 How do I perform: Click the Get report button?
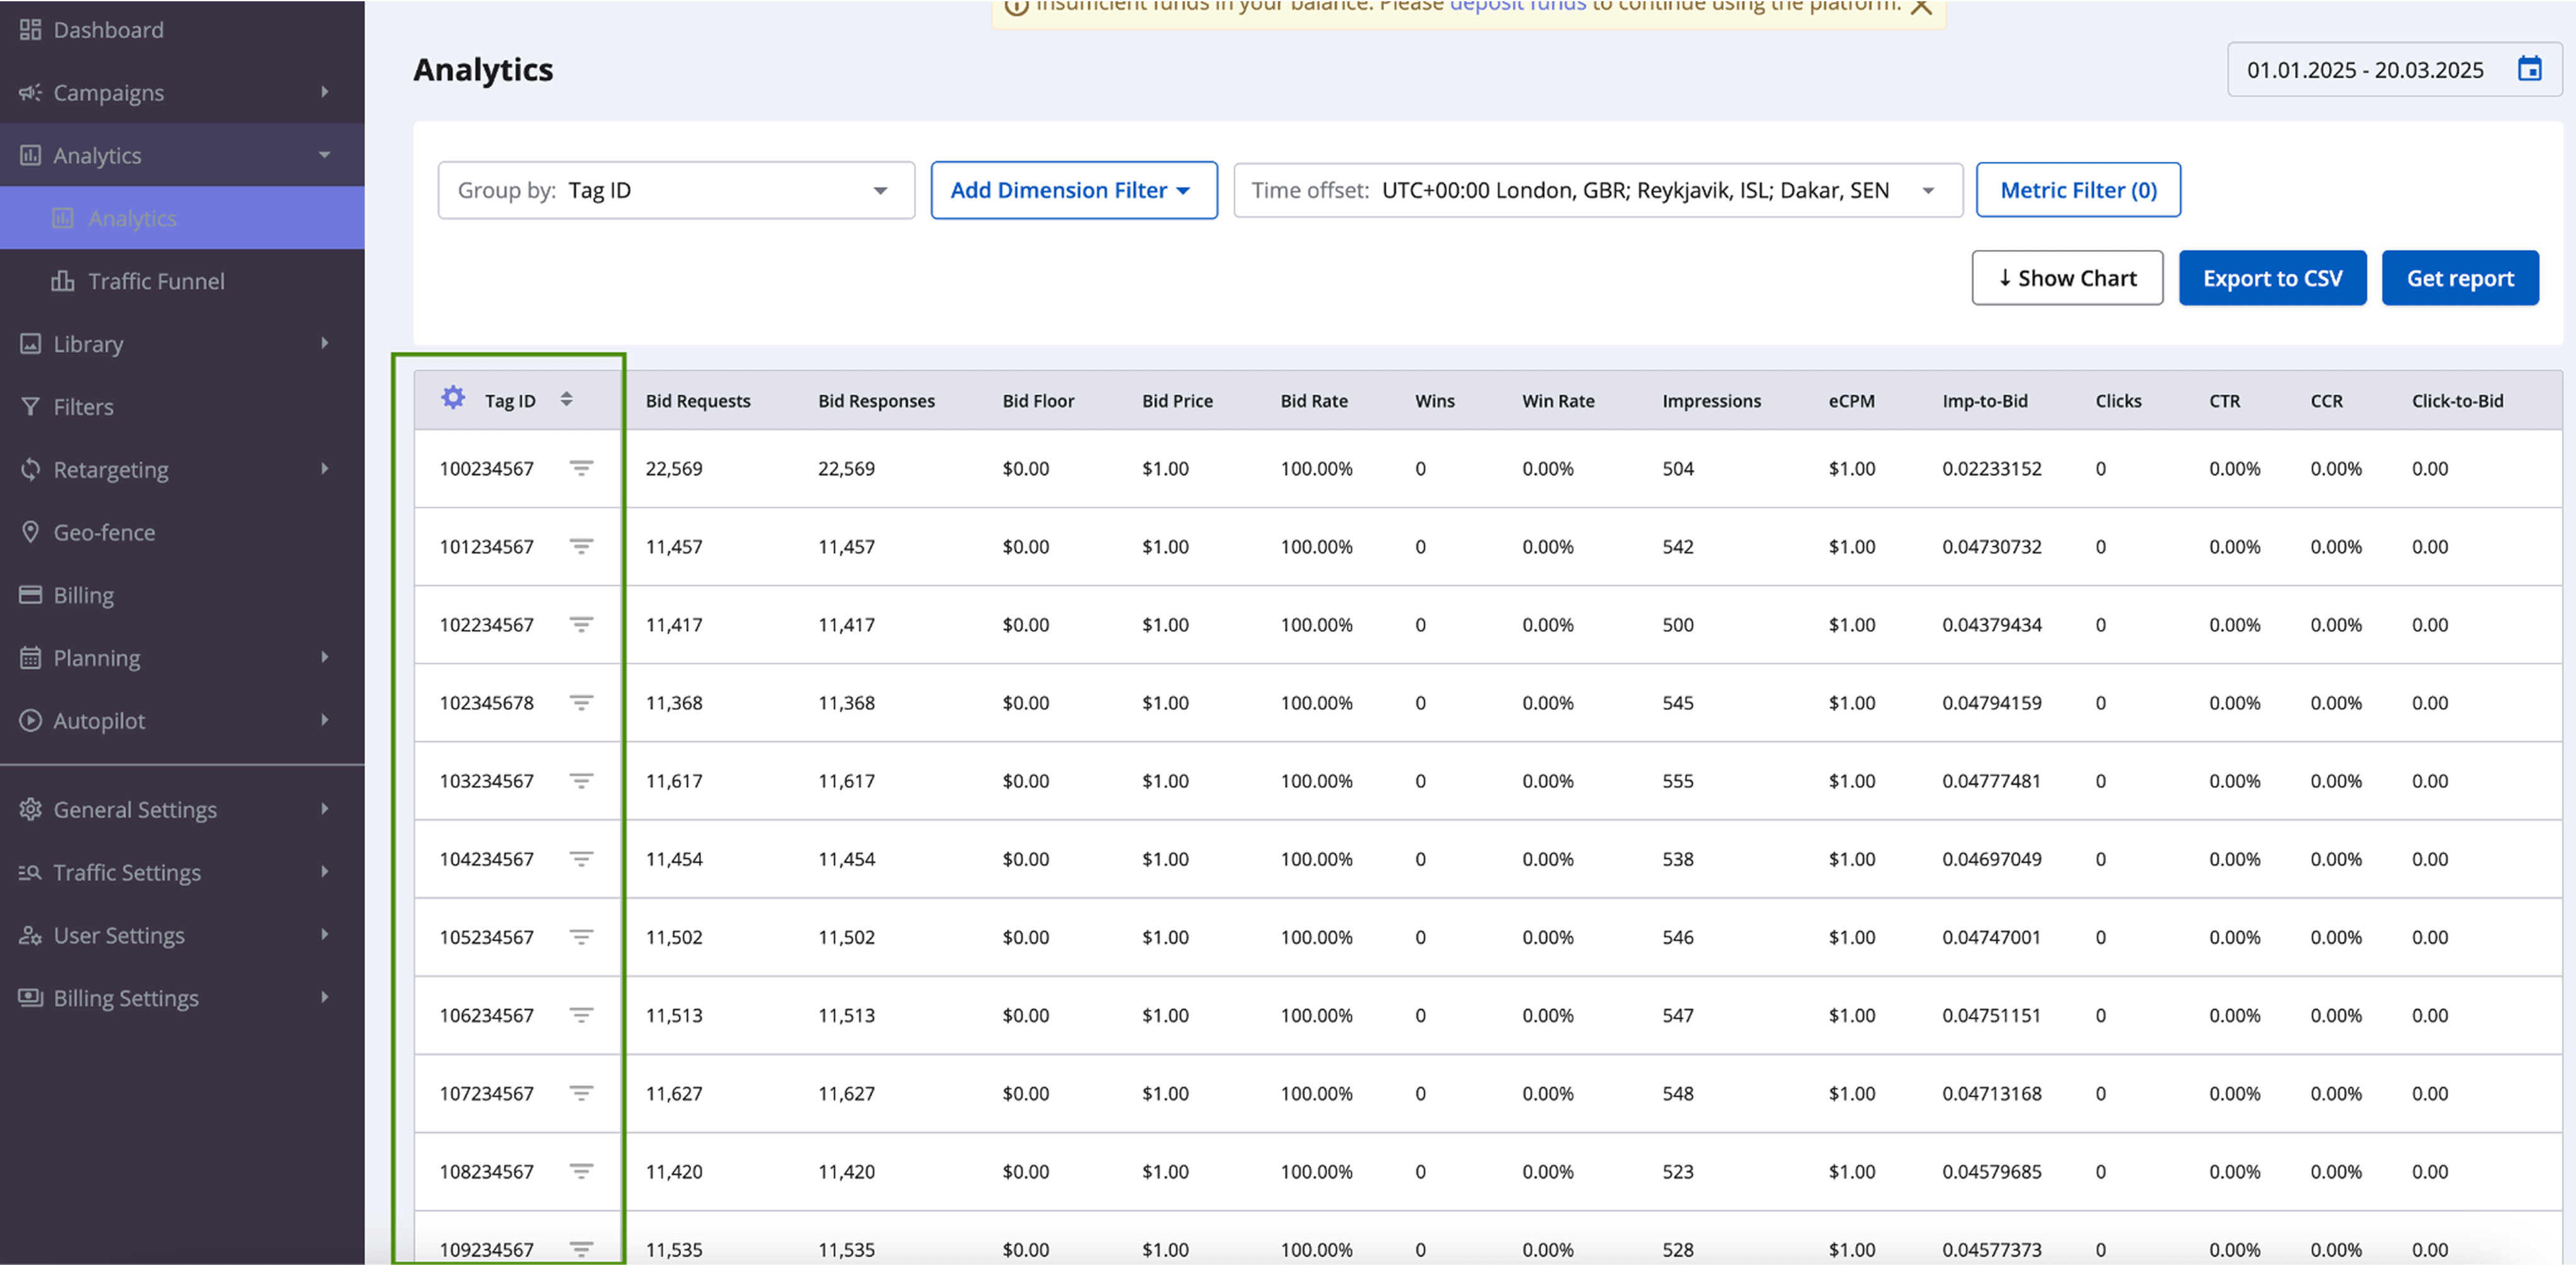[2459, 278]
